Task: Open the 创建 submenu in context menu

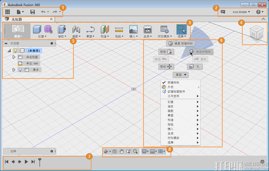Action: [x=181, y=102]
